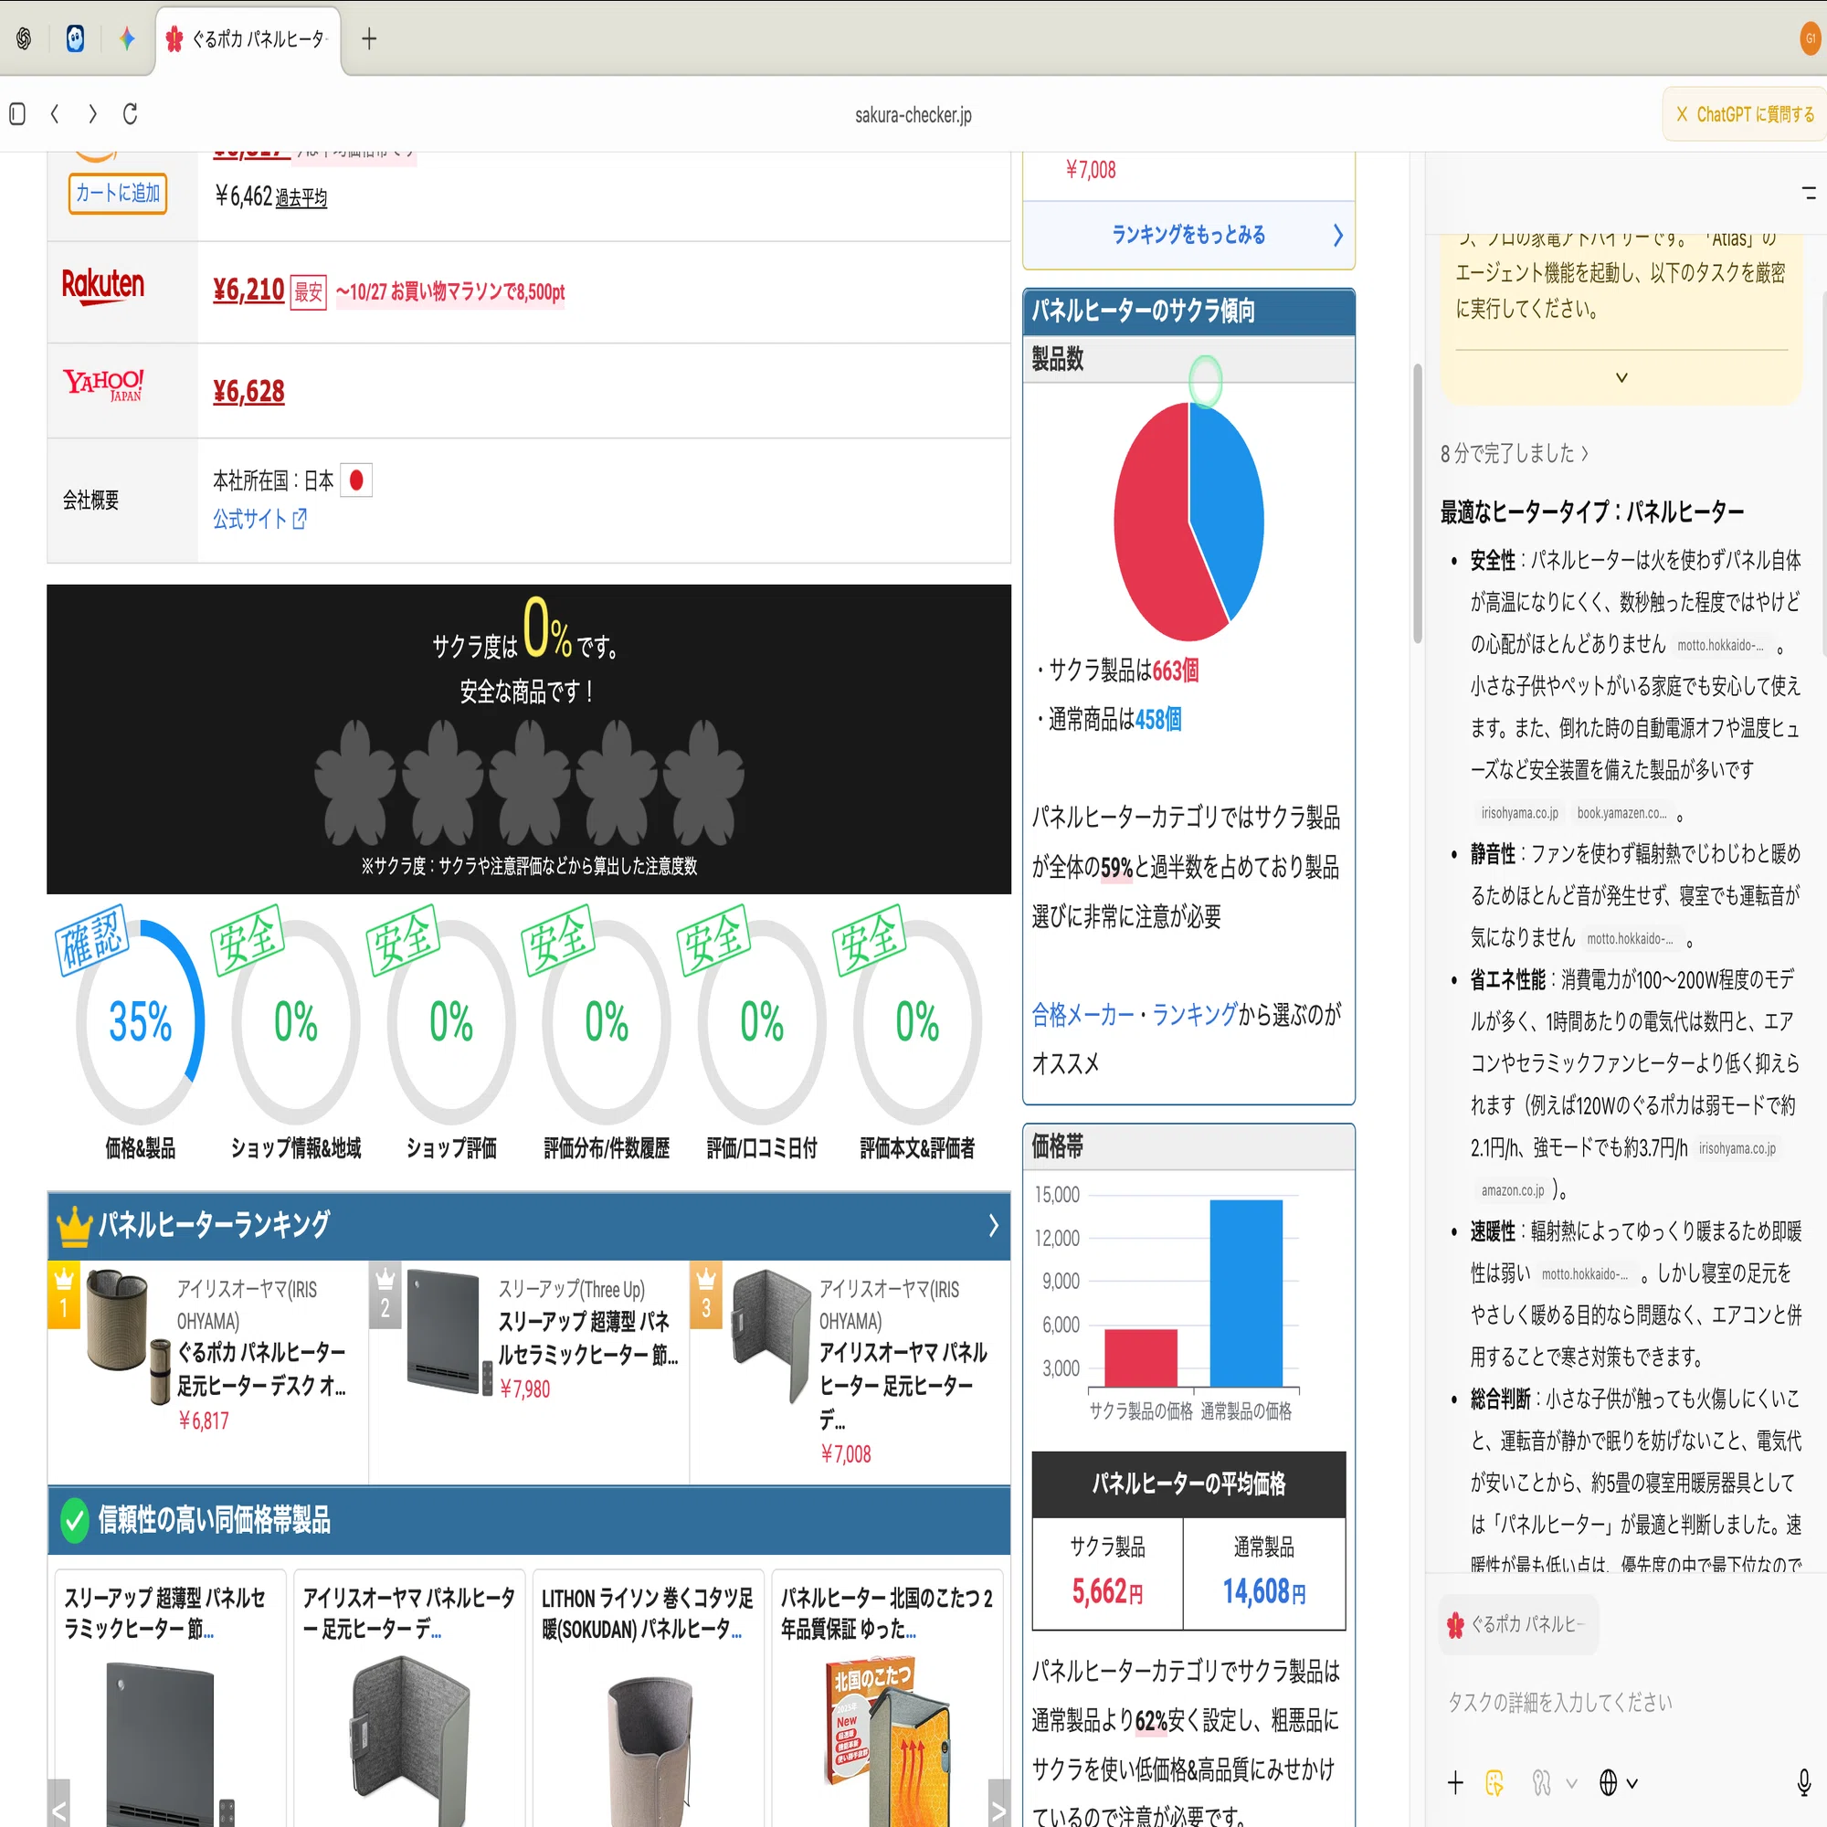The width and height of the screenshot is (1827, 1827).
Task: Open the スリーアップ 超薄型 パネルセラミックヒーター card
Action: click(x=170, y=1697)
